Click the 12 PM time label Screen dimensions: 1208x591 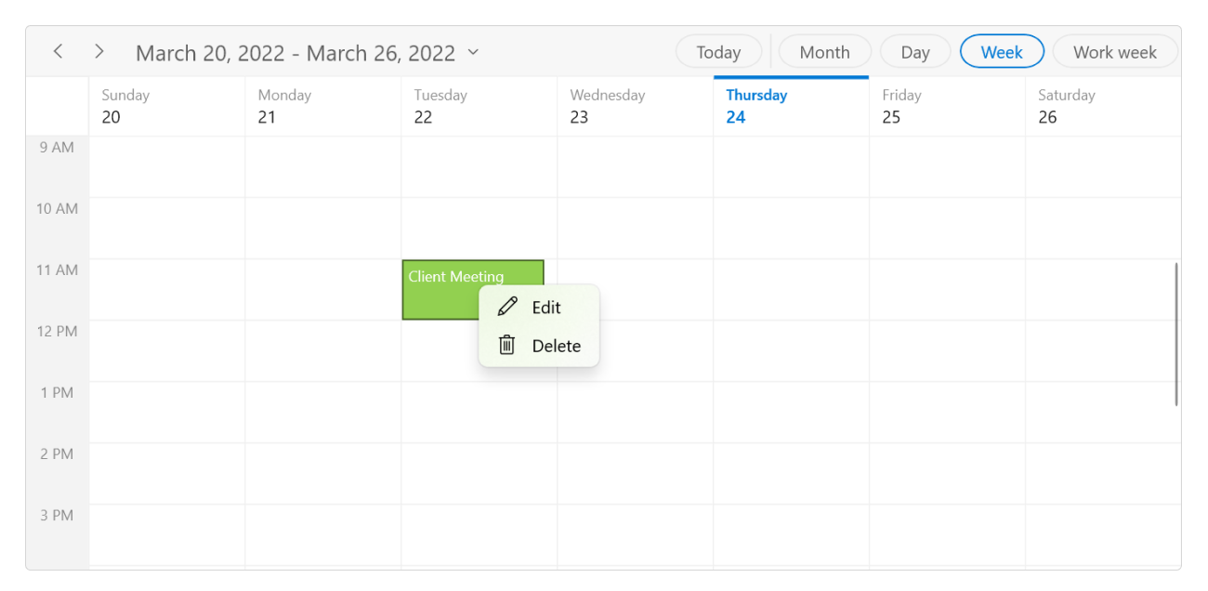[57, 331]
